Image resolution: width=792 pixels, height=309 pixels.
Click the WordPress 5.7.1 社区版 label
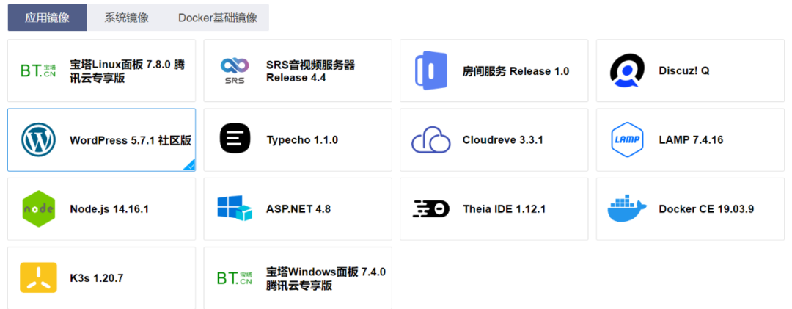(131, 140)
